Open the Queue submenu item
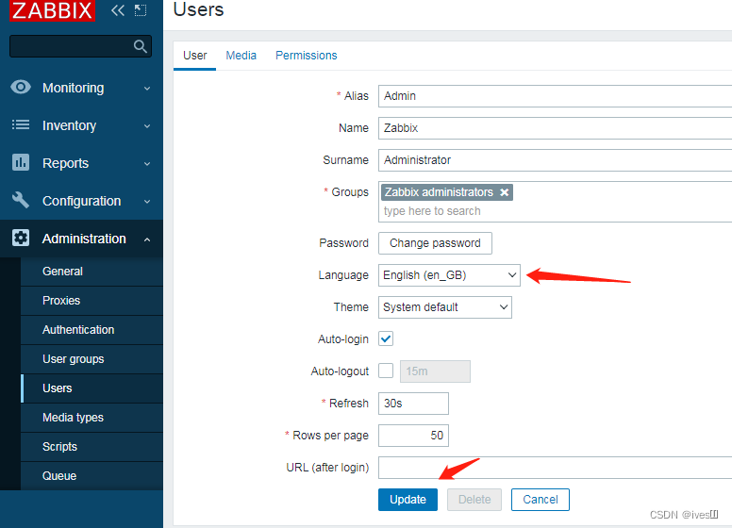Screen dimensions: 732x528 coord(91,476)
